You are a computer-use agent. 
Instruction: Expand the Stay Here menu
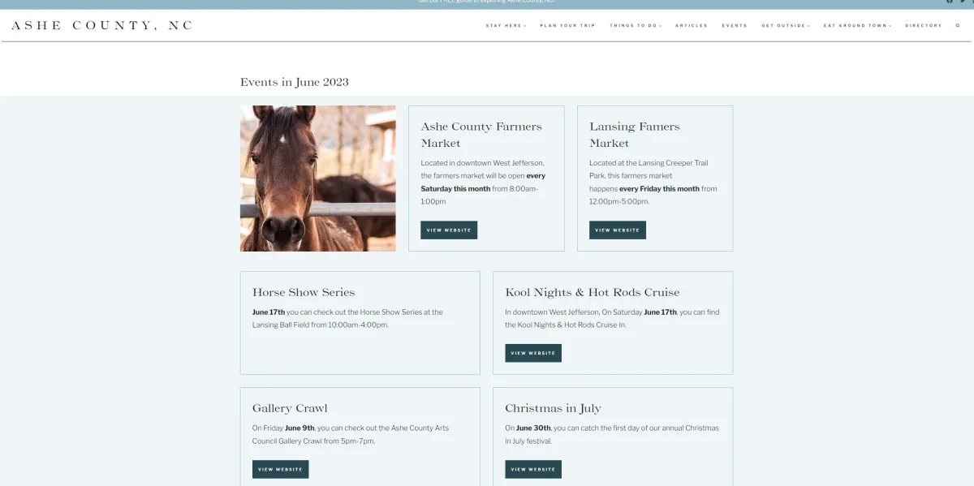(506, 26)
